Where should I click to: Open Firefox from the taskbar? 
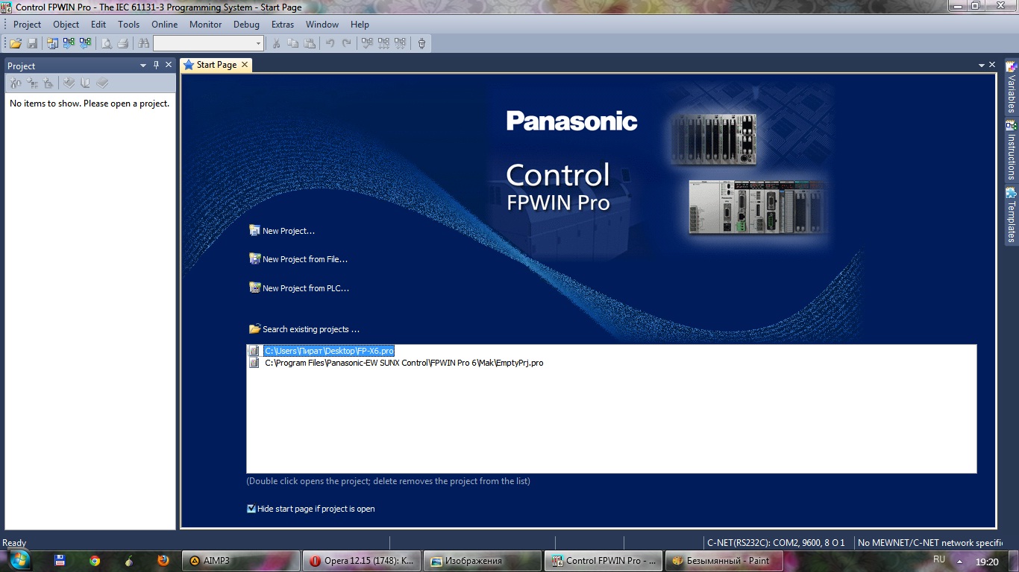tap(163, 561)
